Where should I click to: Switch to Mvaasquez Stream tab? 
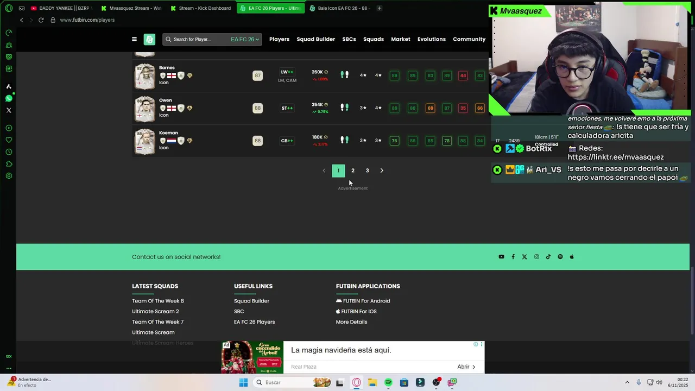[131, 8]
